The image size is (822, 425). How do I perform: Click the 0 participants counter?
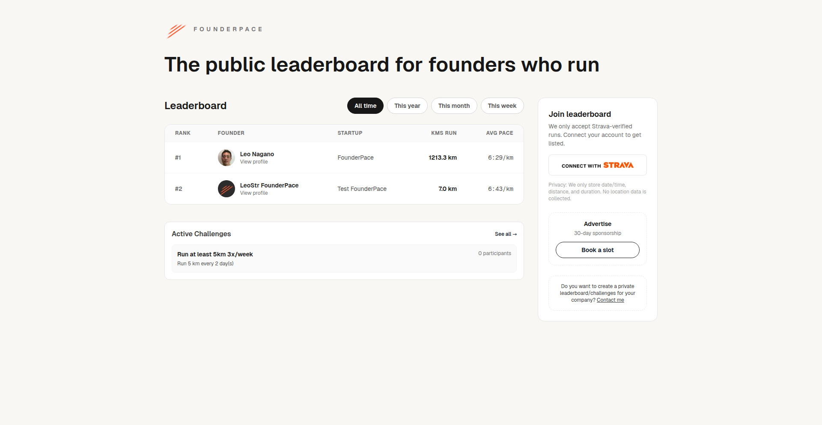tap(494, 253)
